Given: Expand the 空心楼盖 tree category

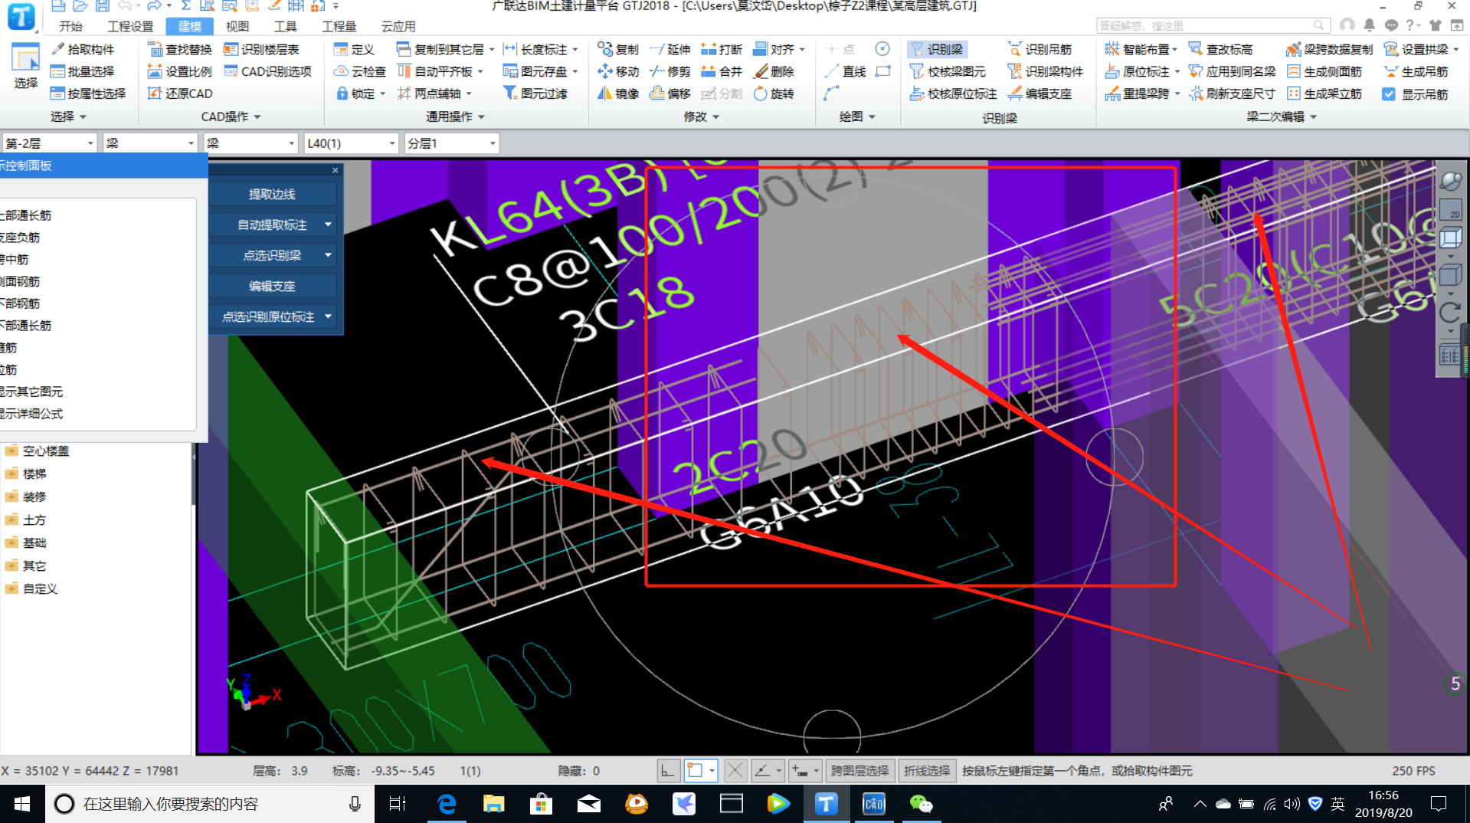Looking at the screenshot, I should coord(11,451).
